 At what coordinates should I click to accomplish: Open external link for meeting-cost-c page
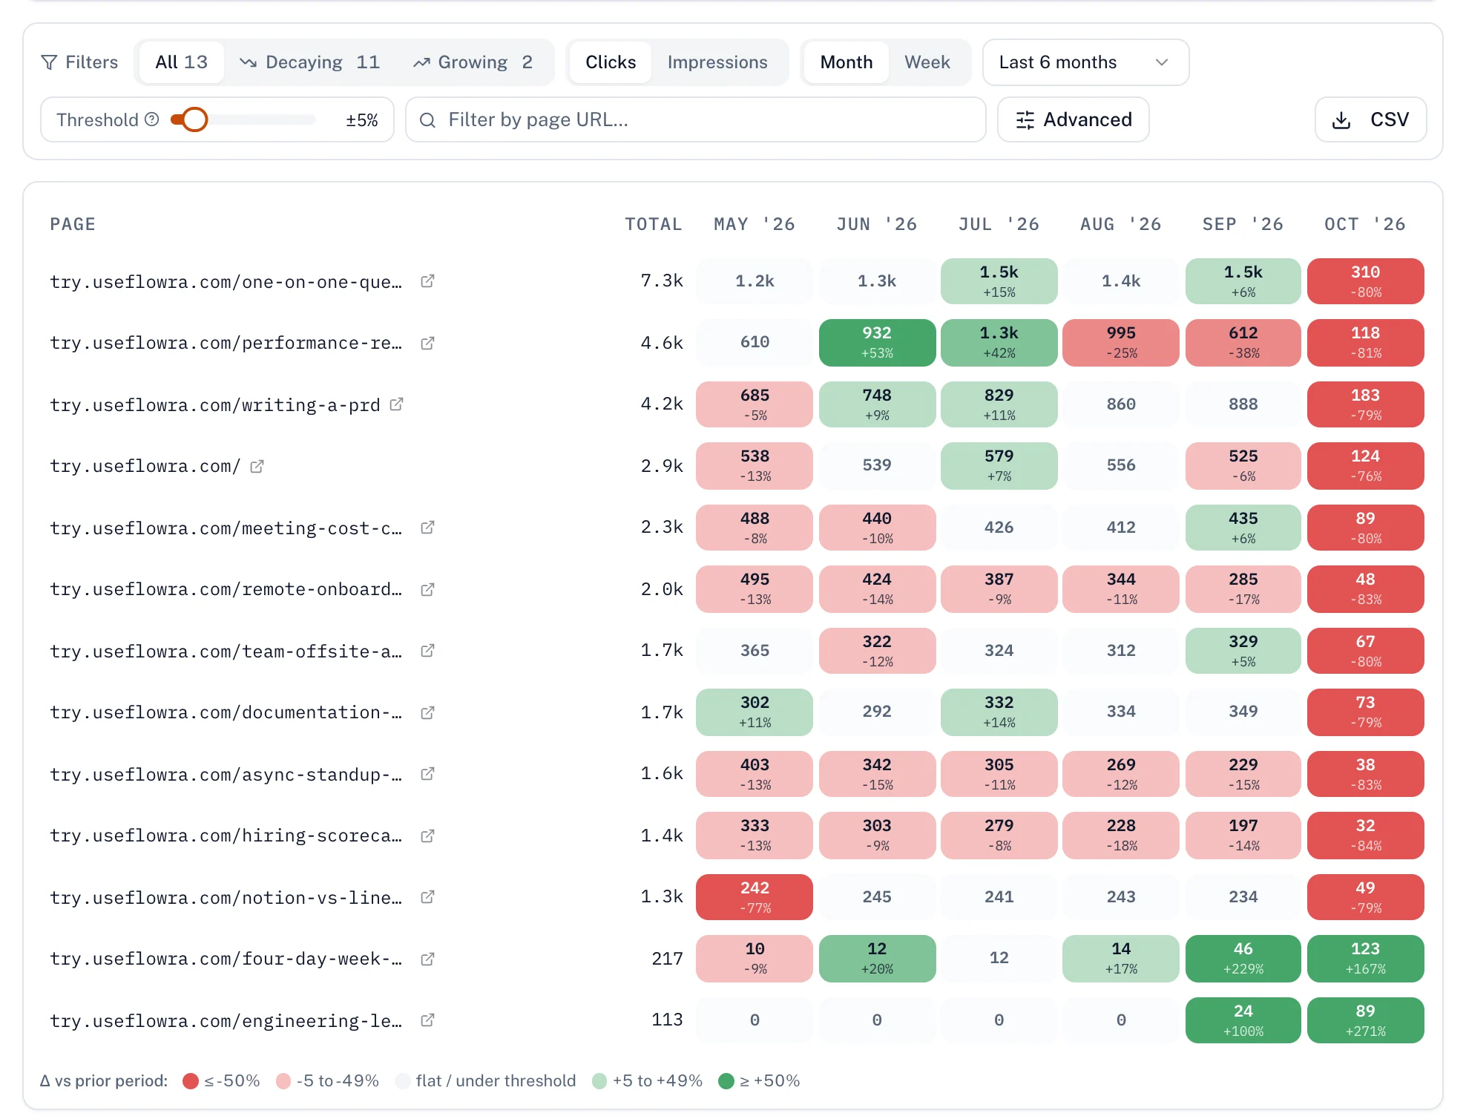click(x=427, y=528)
